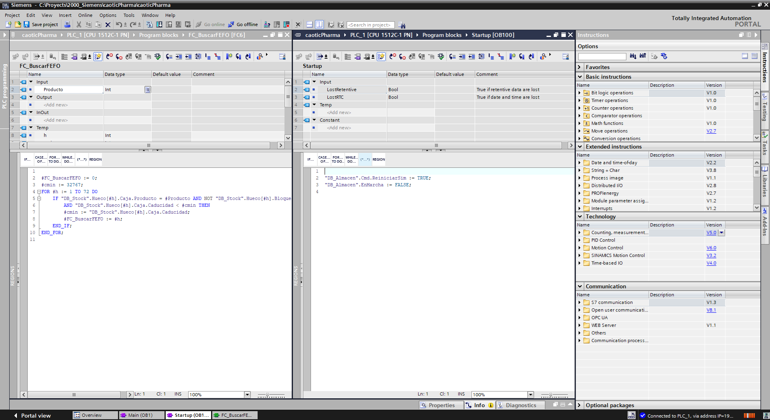This screenshot has height=420, width=770.
Task: Collapse the Input section in FC_BuscarFEFO interface
Action: 31,82
